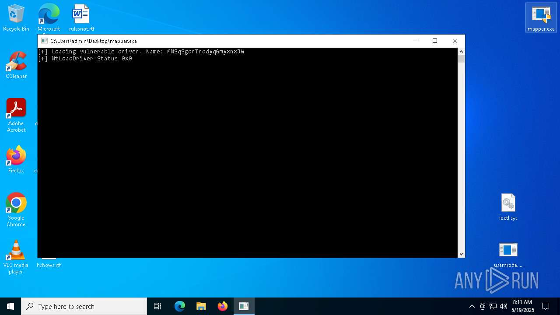Show hidden system tray icons
The width and height of the screenshot is (560, 315).
tap(472, 306)
